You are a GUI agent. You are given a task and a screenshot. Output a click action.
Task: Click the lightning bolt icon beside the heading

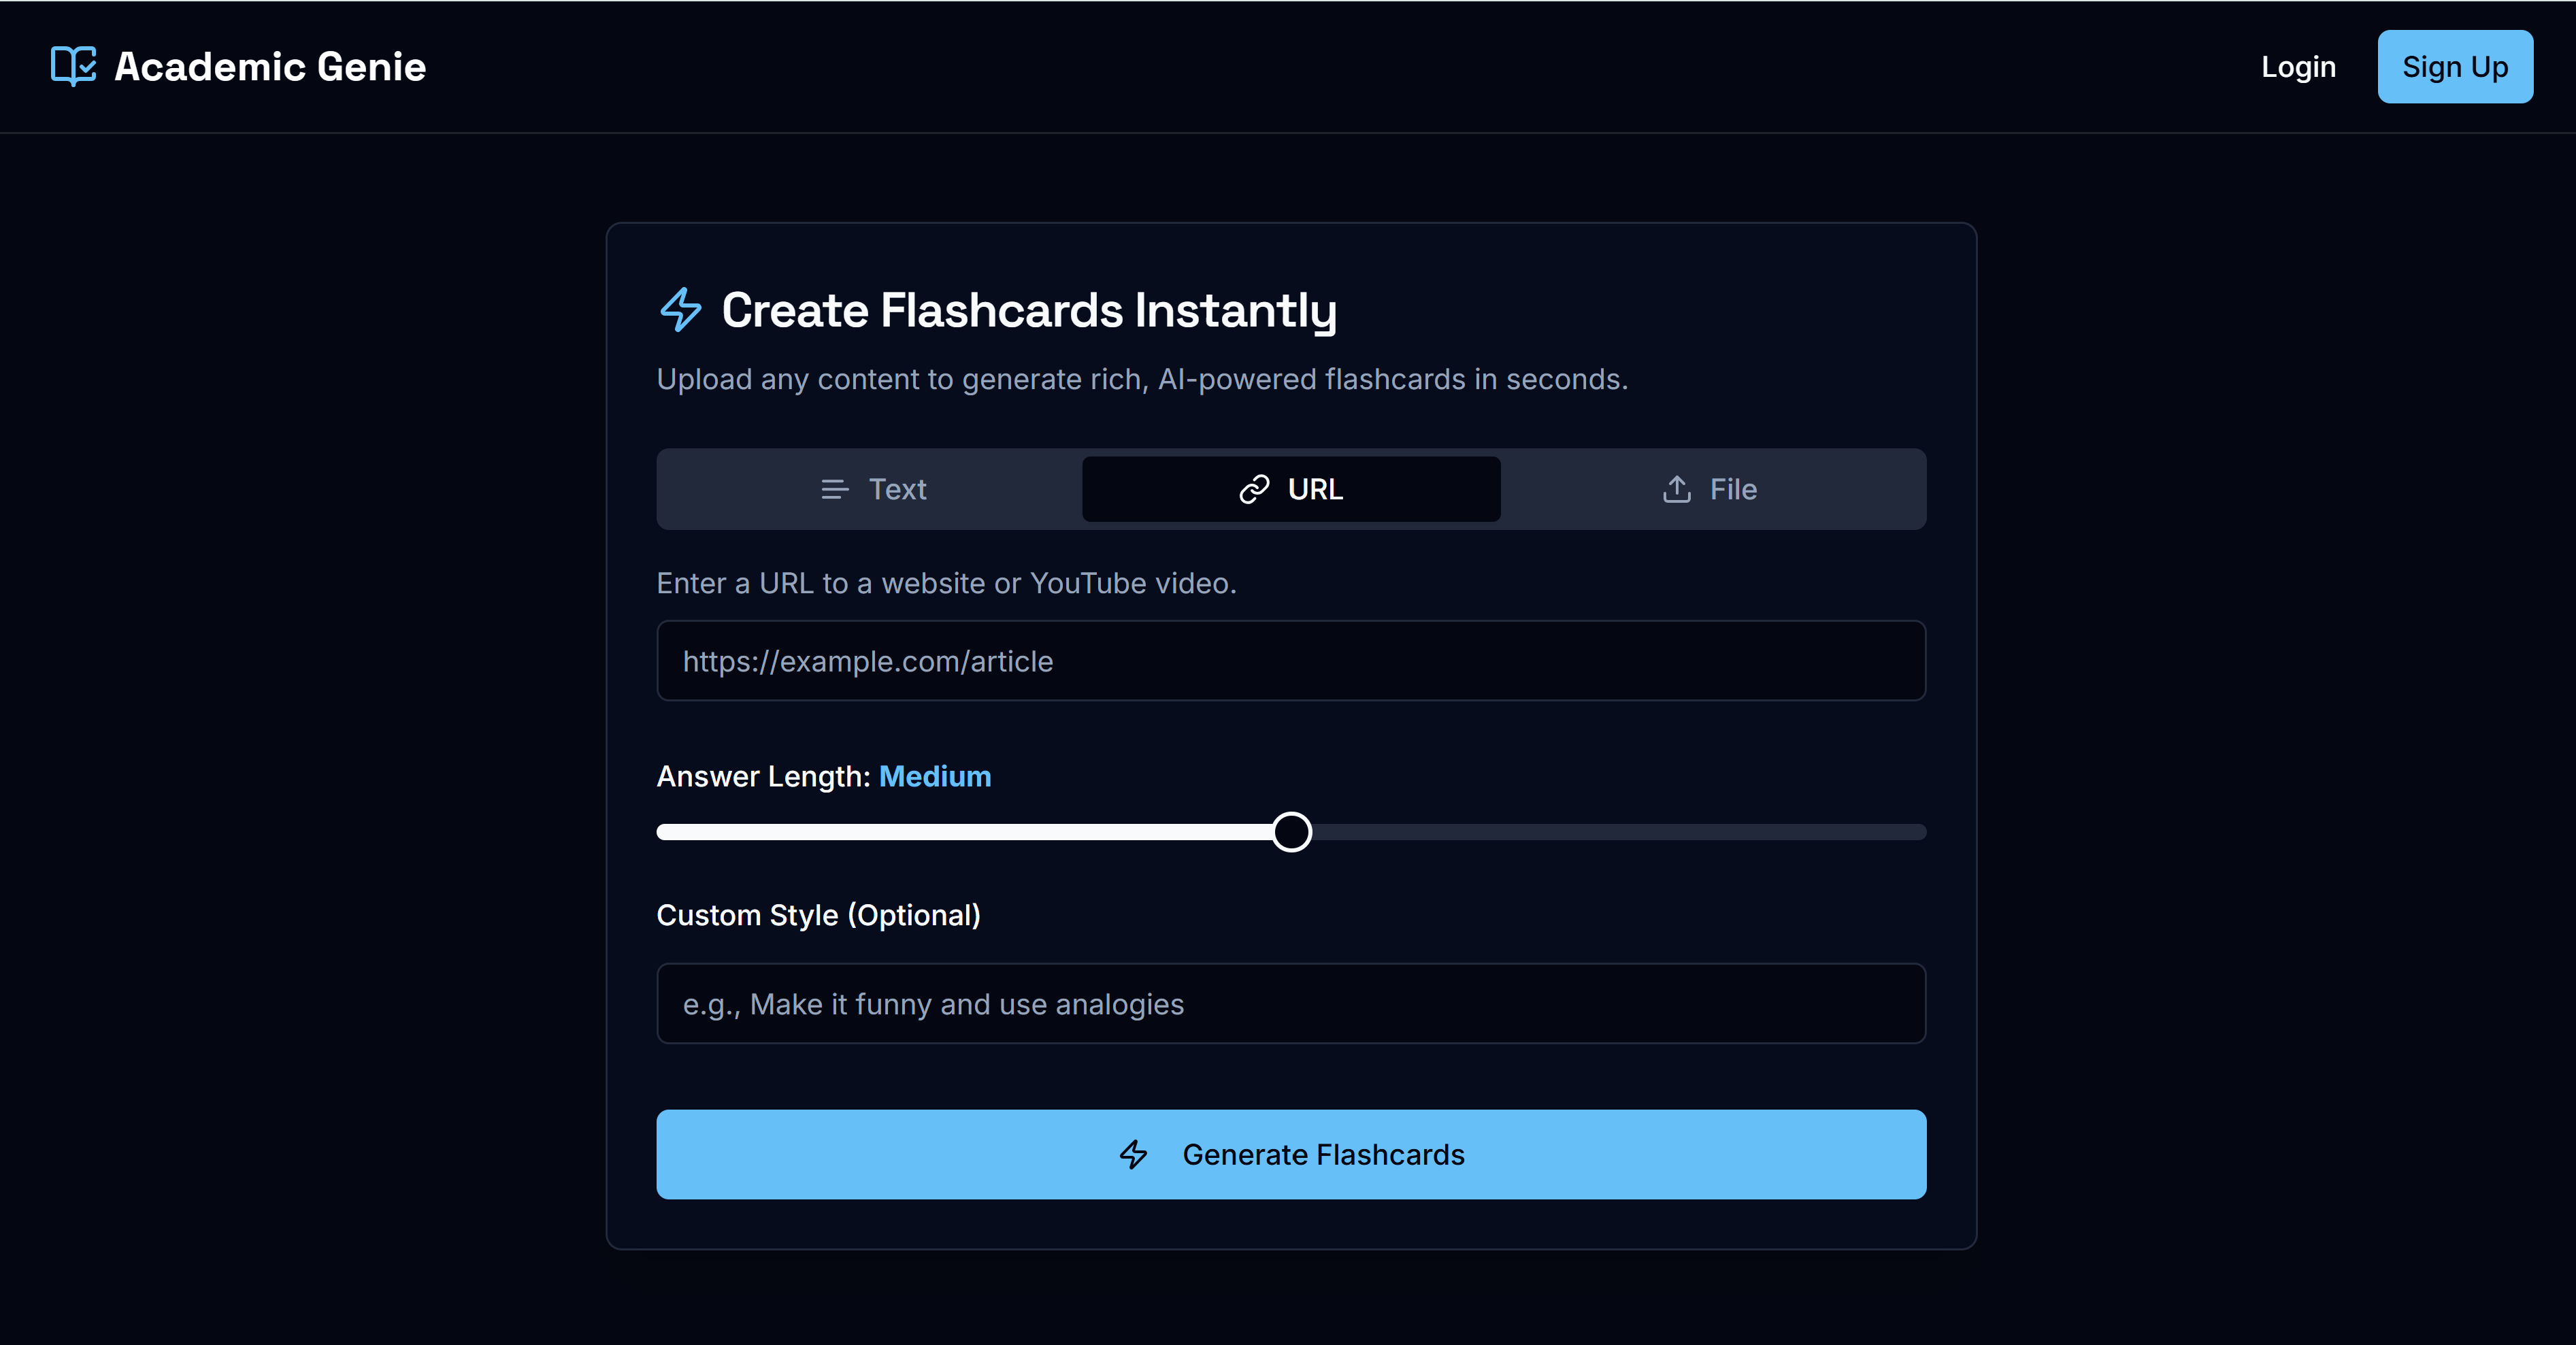click(x=681, y=310)
